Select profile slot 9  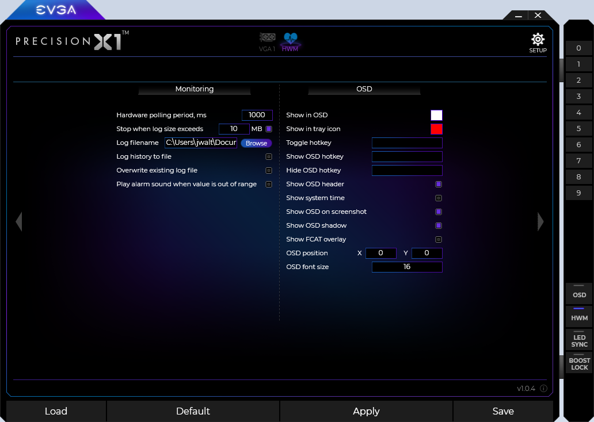coord(578,193)
